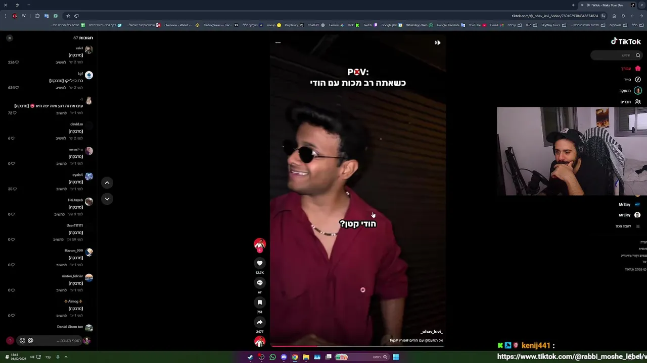Like the Hai.tayeb comment
The width and height of the screenshot is (647, 363).
(12, 214)
